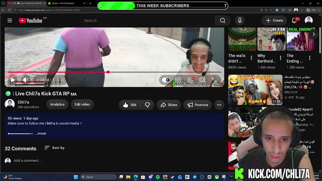
Task: Open a new browser tab
Action: 90,3
